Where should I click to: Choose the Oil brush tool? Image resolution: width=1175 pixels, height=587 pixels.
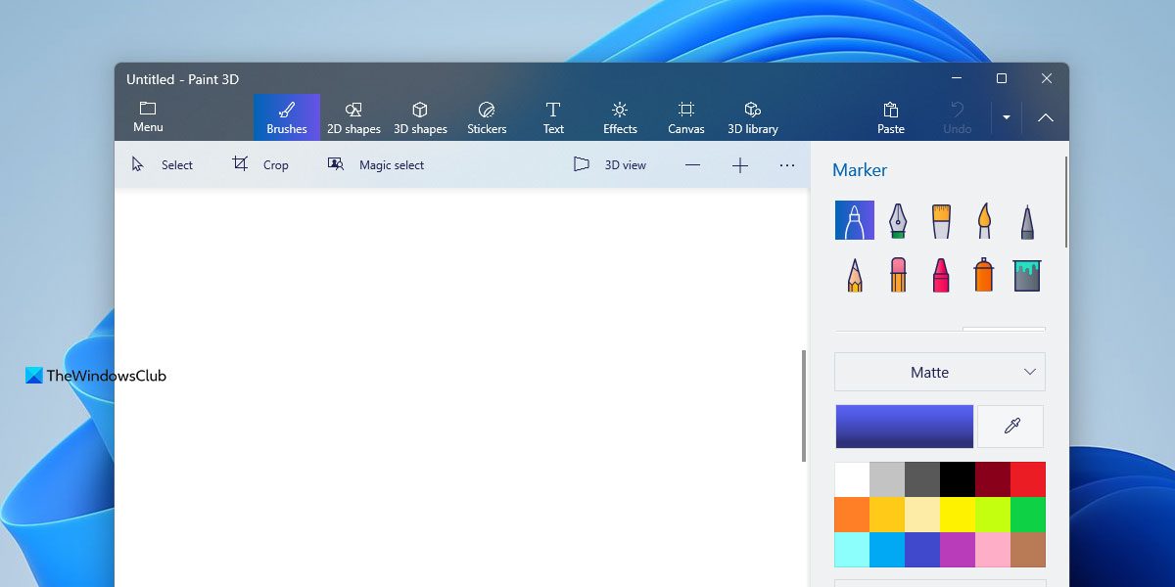pyautogui.click(x=939, y=219)
